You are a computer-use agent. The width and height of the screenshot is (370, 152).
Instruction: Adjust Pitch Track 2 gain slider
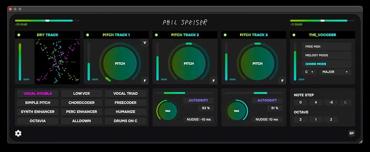[157, 62]
